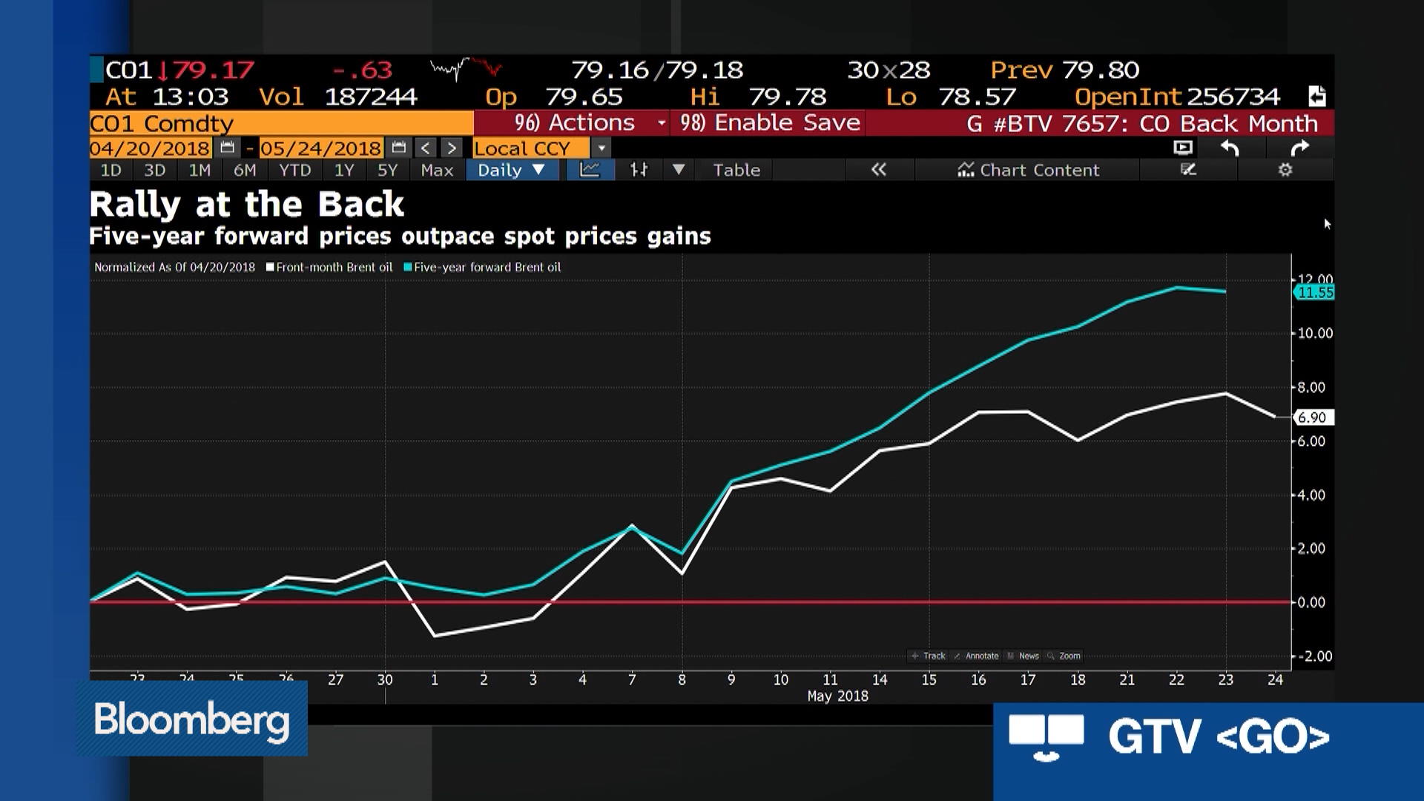
Task: Select the line chart type icon
Action: pos(590,170)
